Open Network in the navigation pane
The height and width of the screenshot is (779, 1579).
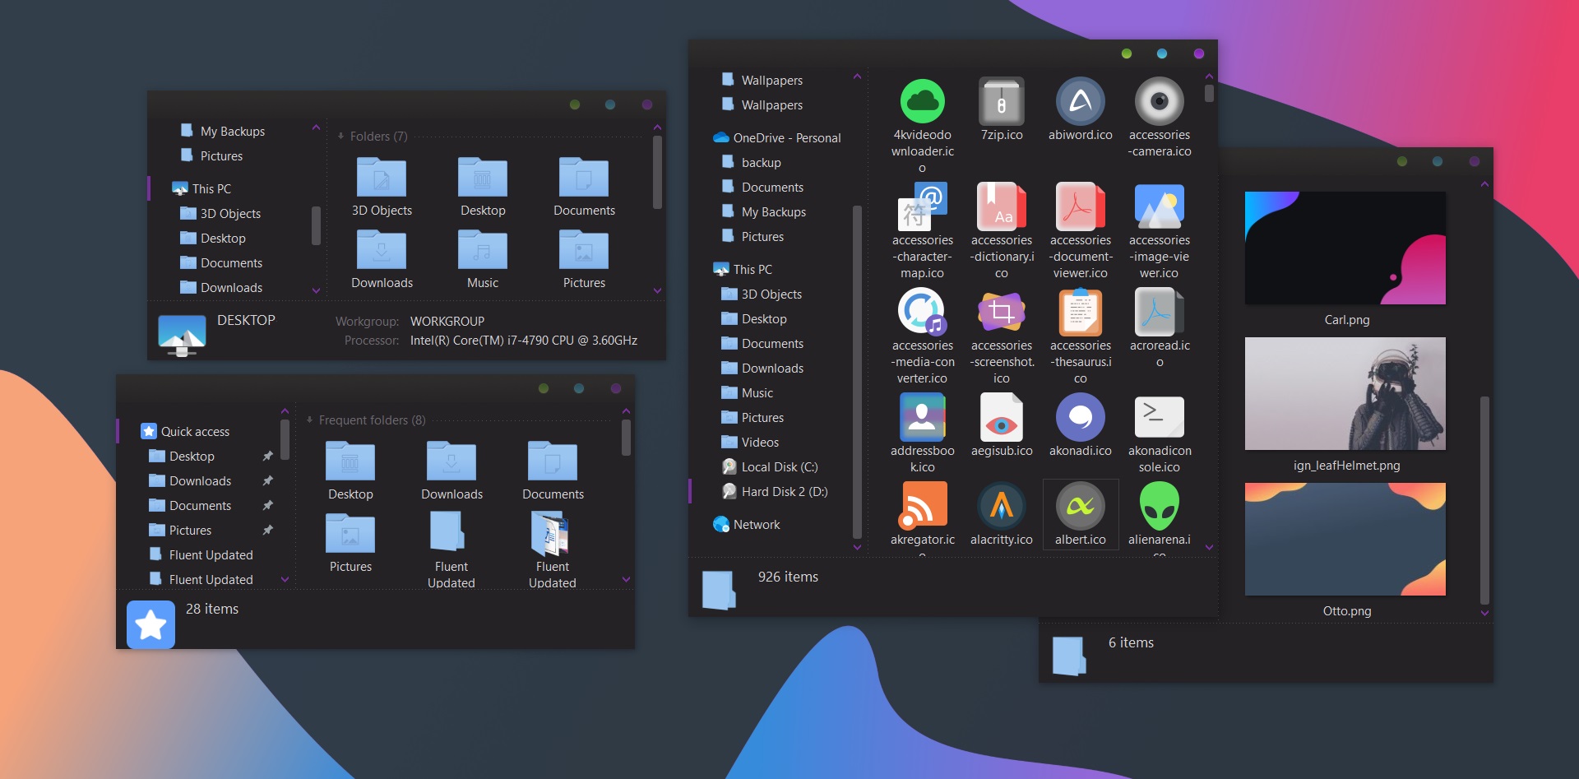click(x=756, y=524)
